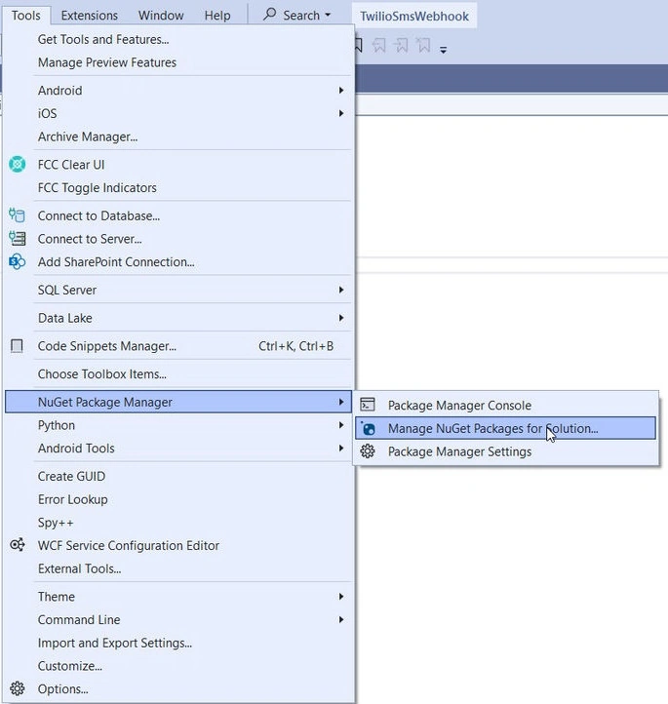Click the previous bookmark toolbar icon
This screenshot has height=704, width=668.
(379, 46)
